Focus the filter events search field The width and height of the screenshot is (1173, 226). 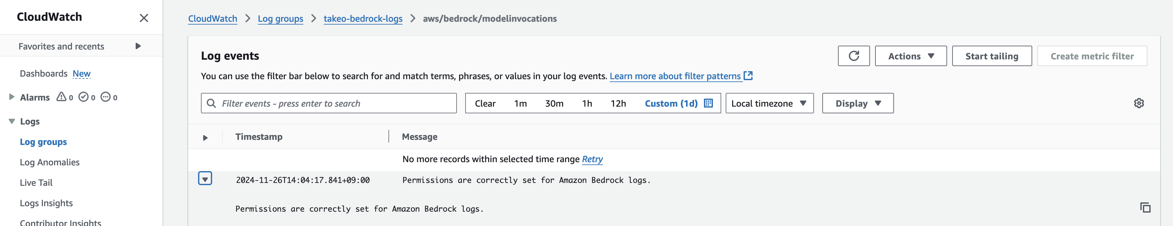point(335,103)
